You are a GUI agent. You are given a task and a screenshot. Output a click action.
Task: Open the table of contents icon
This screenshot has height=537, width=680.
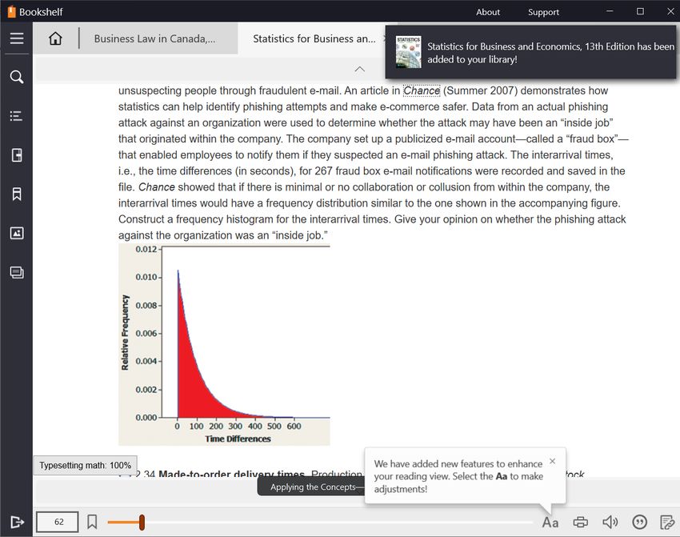click(17, 116)
